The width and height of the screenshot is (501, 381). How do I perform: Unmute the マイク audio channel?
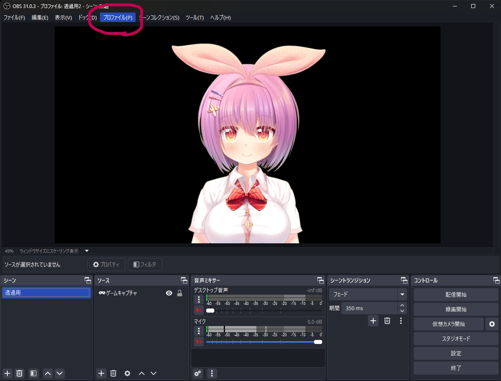point(198,341)
